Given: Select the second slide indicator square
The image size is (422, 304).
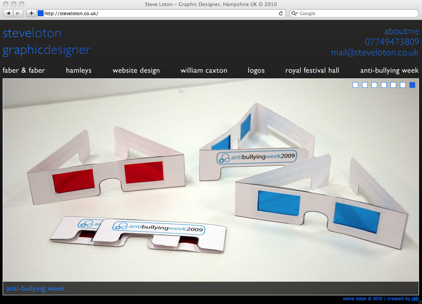Looking at the screenshot, I should click(x=365, y=85).
